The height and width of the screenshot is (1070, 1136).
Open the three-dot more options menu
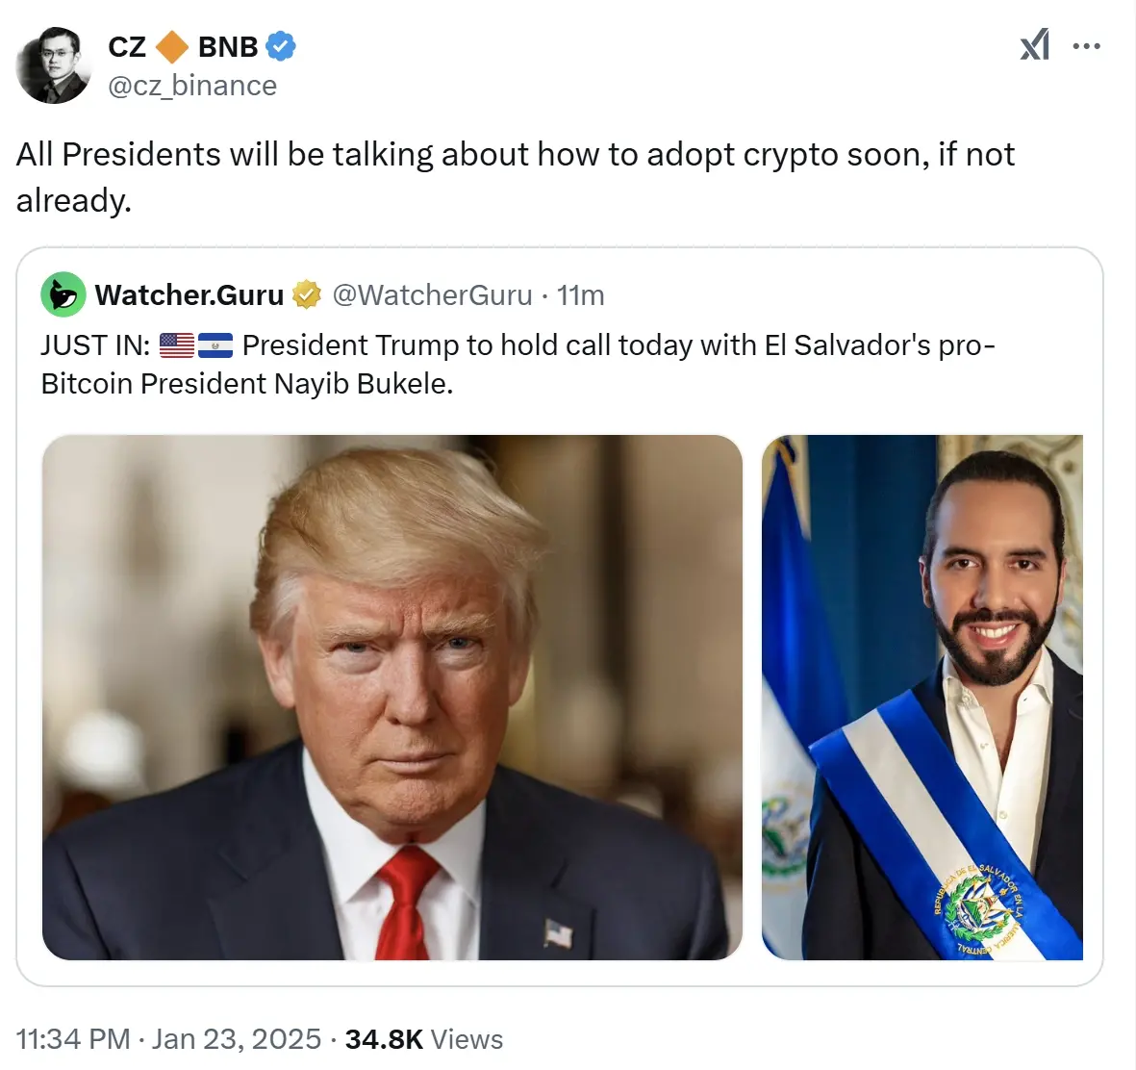pyautogui.click(x=1087, y=46)
